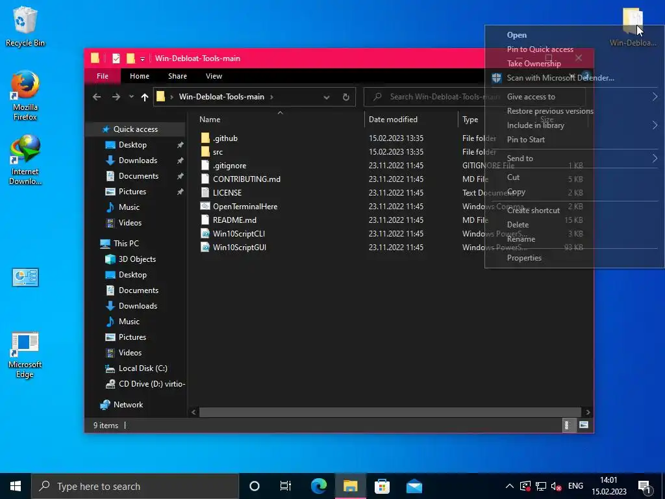Choose Scan with Microsoft Defender
Viewport: 665px width, 499px height.
574,78
